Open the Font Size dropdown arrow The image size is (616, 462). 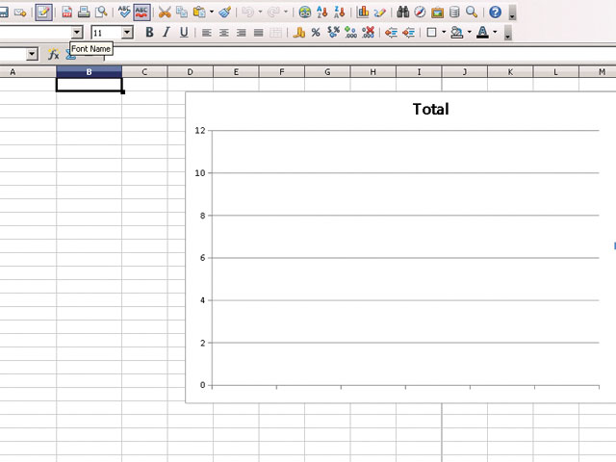[127, 33]
